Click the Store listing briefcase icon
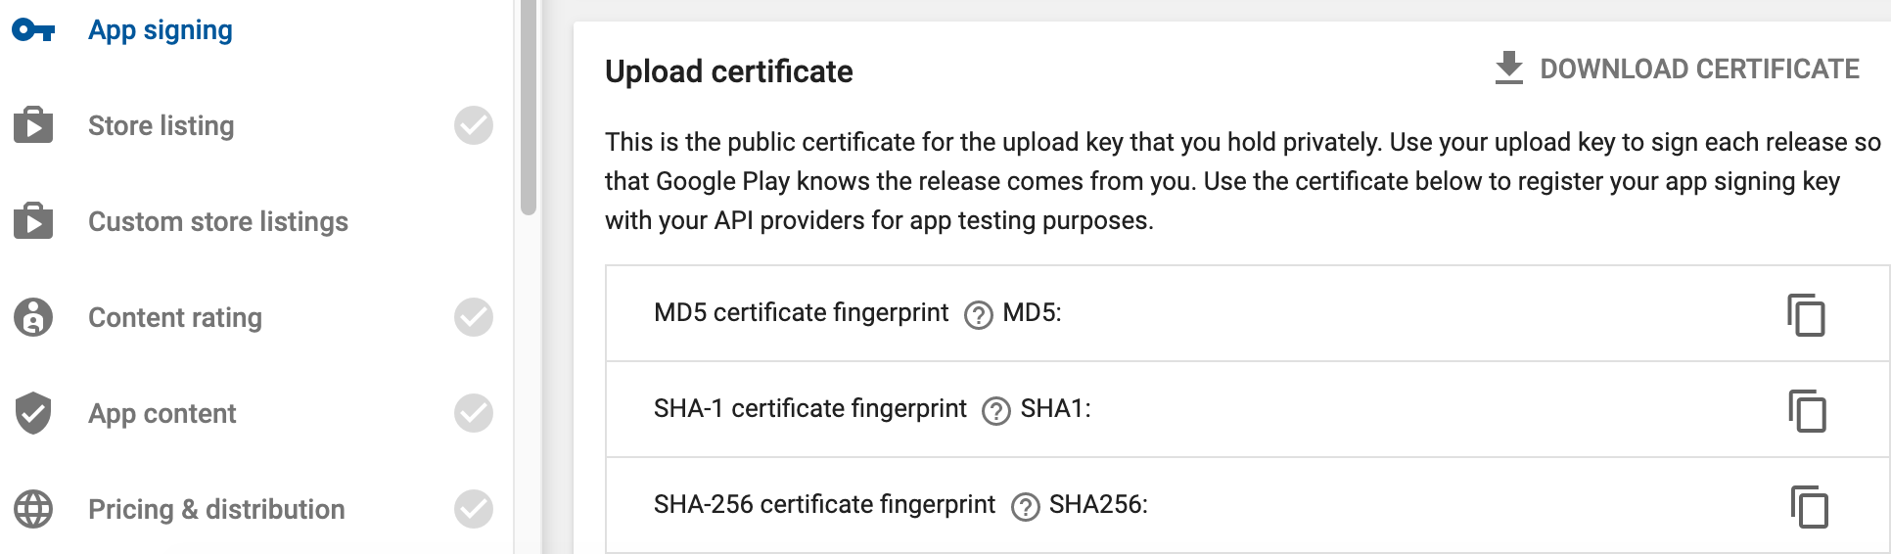The height and width of the screenshot is (554, 1891). click(33, 124)
